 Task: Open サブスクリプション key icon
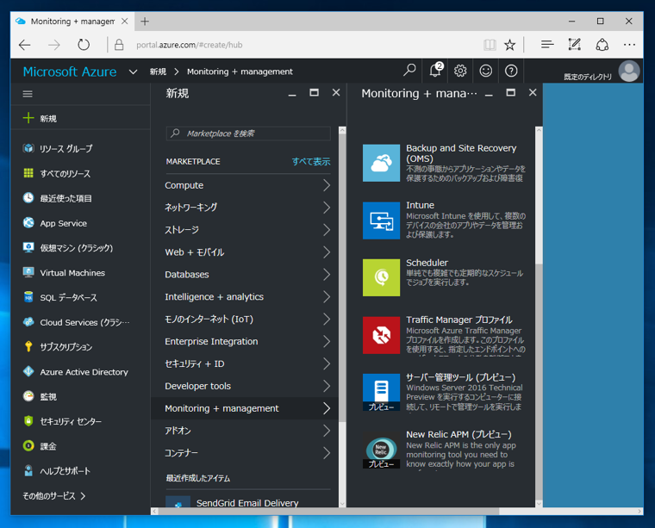(x=28, y=346)
